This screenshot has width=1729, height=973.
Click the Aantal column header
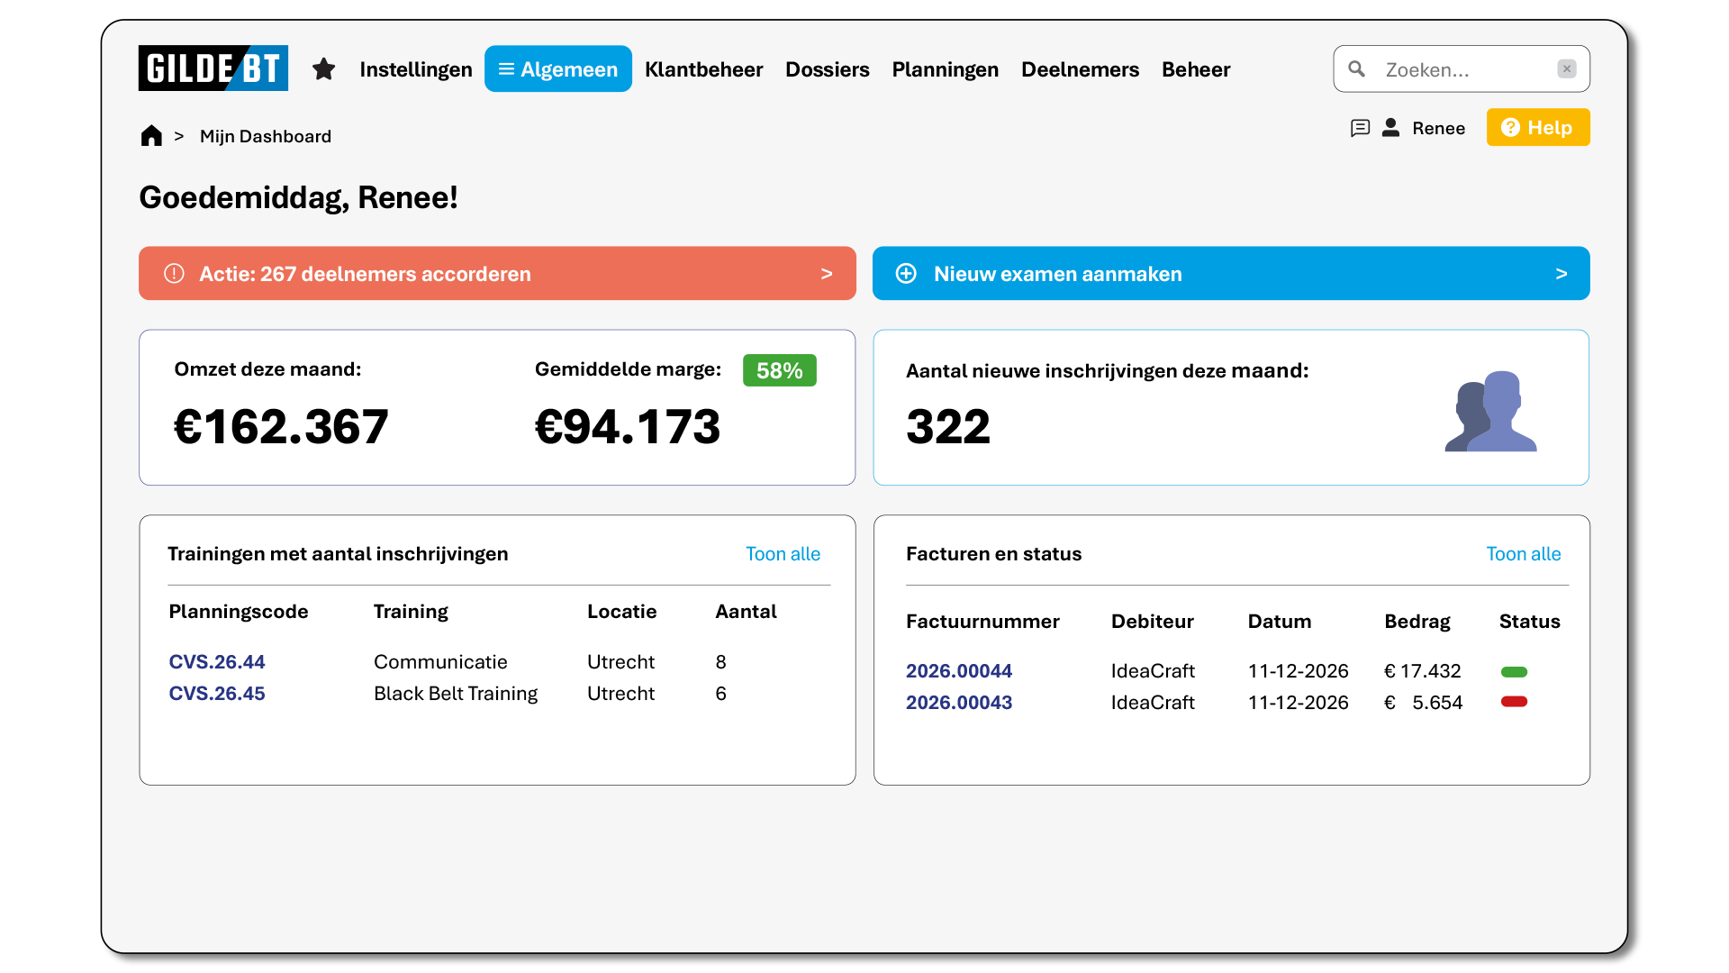coord(746,612)
